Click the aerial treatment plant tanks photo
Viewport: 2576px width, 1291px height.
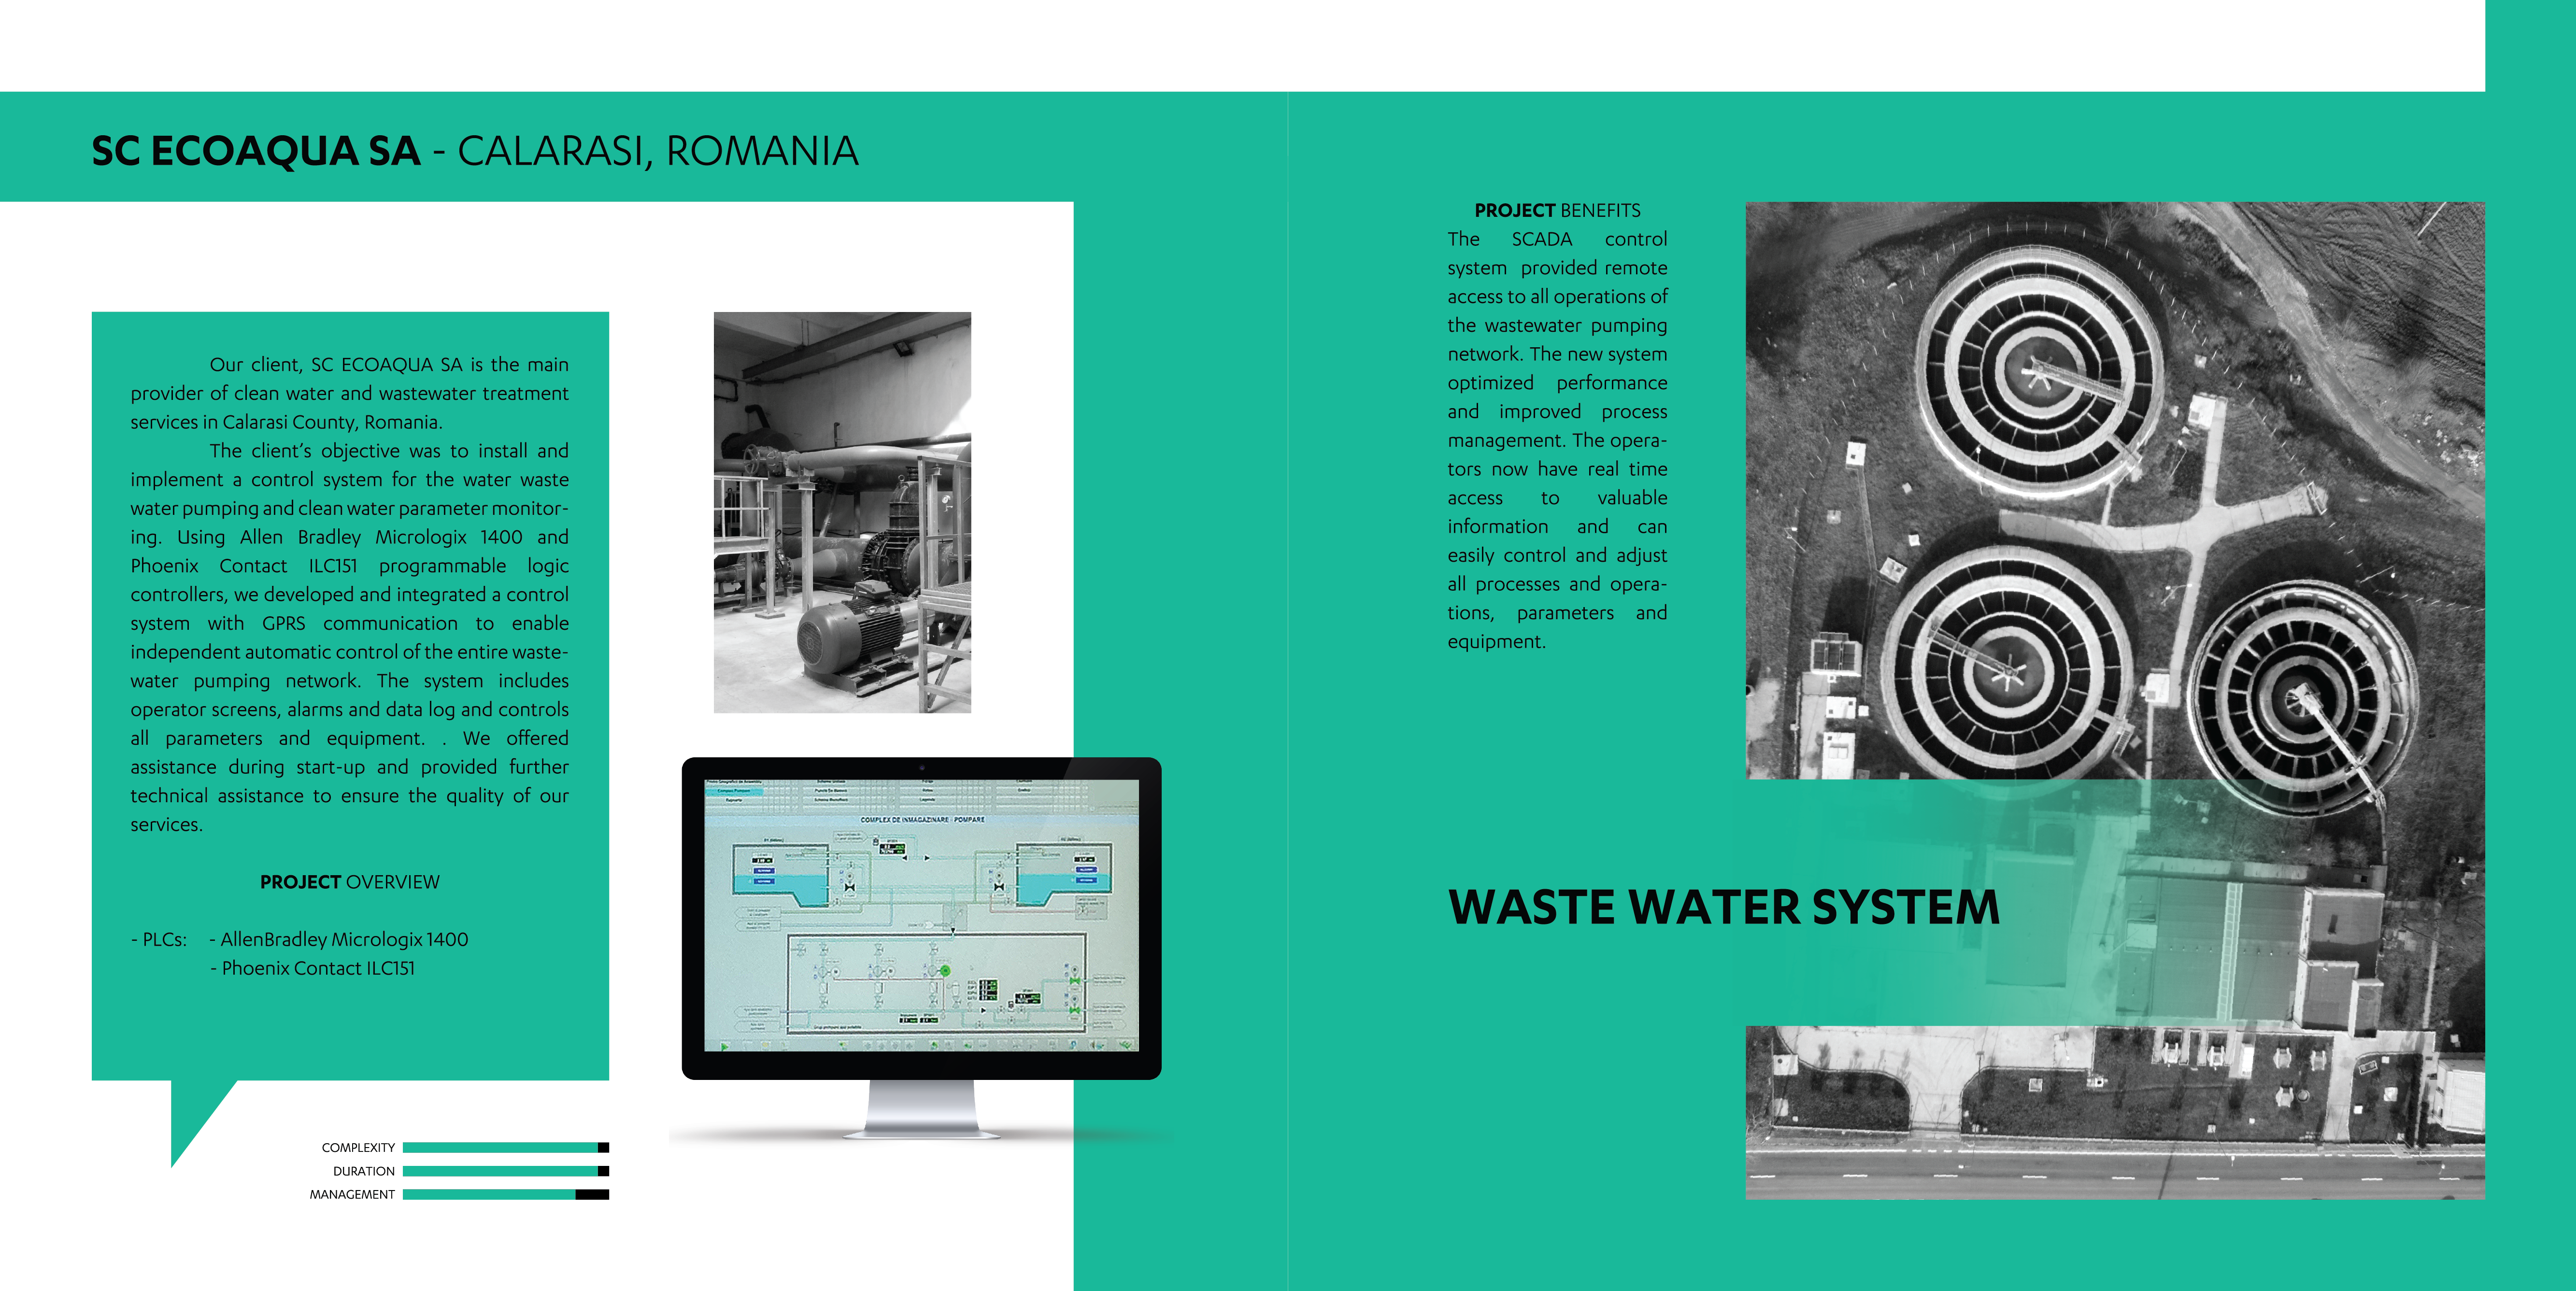pos(2114,490)
